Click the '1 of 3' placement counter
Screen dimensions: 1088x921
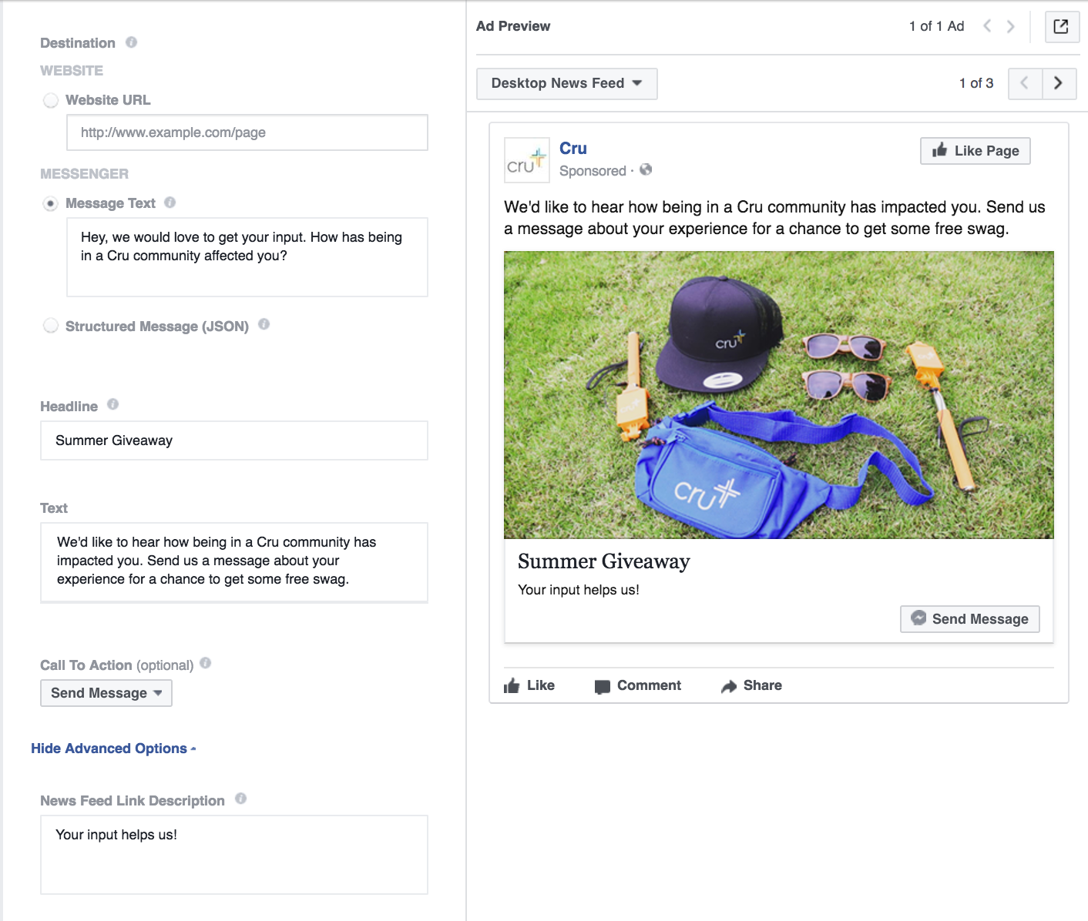(x=976, y=83)
